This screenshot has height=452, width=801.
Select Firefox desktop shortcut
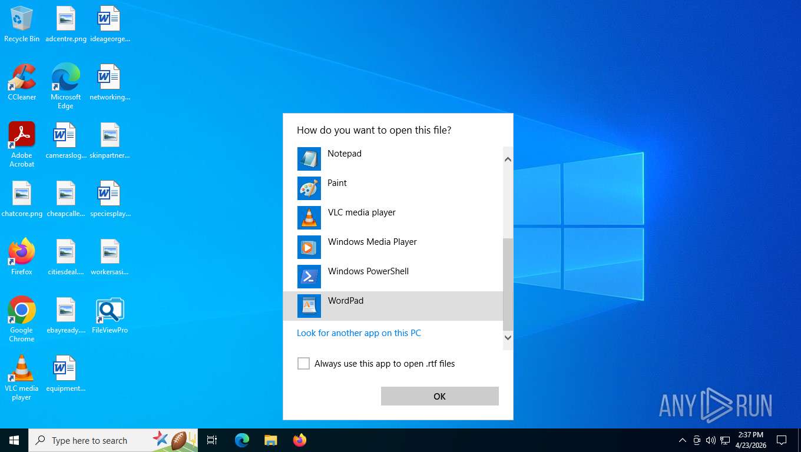22,257
